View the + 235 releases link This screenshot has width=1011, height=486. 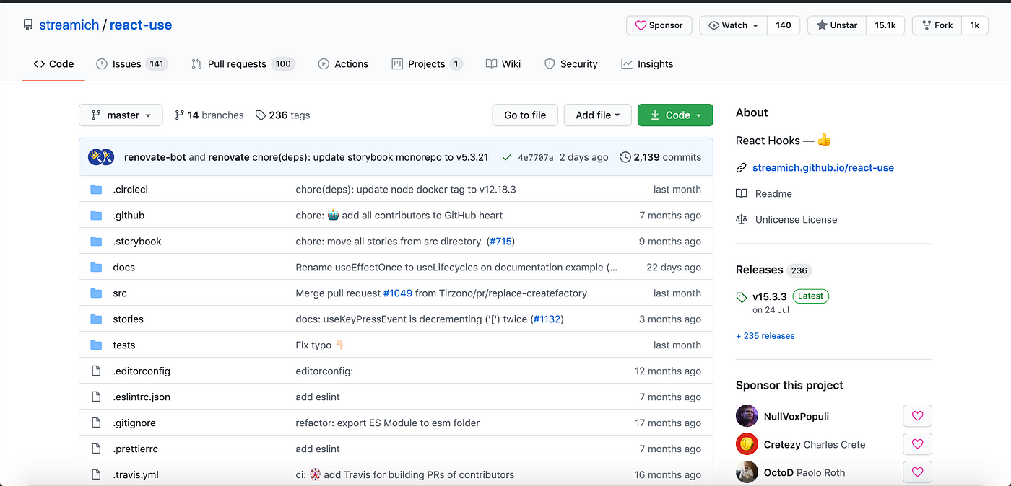click(765, 336)
